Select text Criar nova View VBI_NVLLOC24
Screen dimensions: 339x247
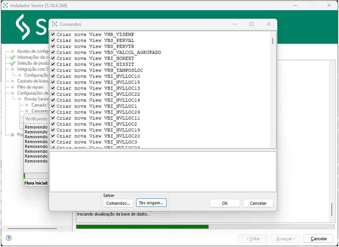[98, 112]
